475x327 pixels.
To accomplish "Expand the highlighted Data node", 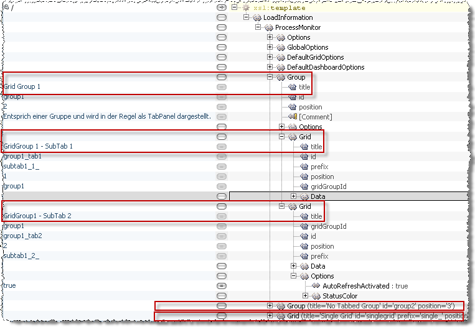I will (x=293, y=196).
